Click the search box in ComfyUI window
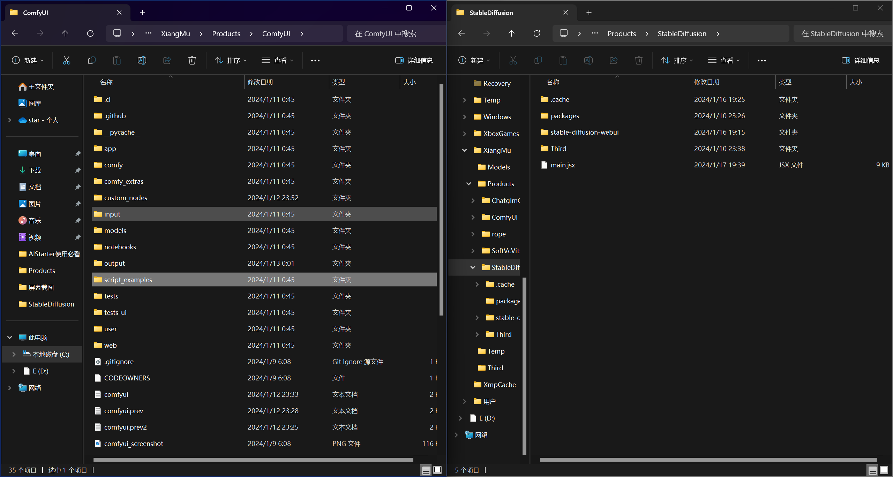 tap(396, 33)
